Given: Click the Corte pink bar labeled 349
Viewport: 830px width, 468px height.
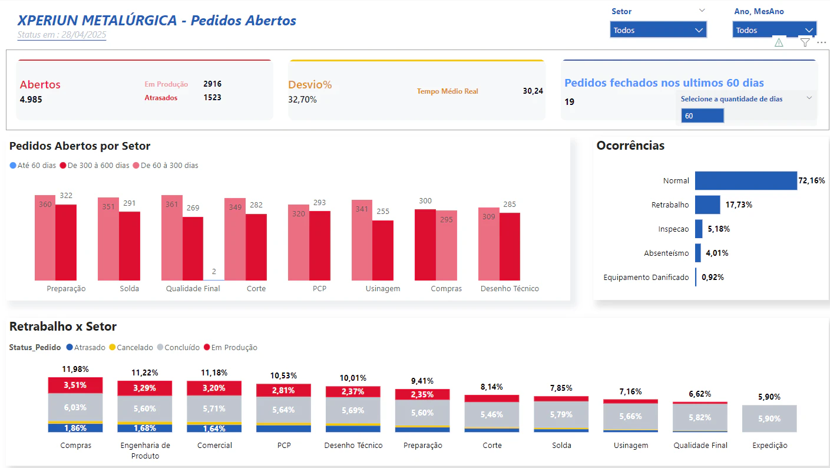Looking at the screenshot, I should [x=235, y=239].
